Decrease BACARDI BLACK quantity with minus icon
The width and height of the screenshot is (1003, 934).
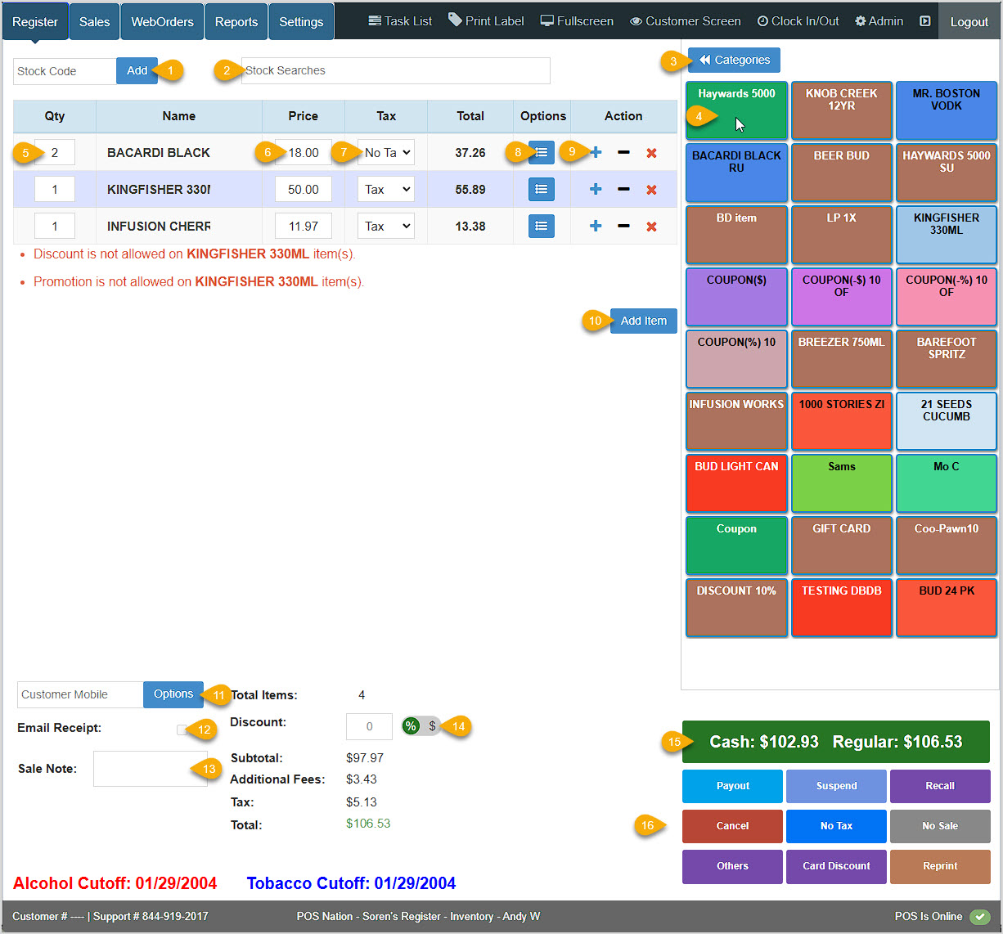[623, 152]
